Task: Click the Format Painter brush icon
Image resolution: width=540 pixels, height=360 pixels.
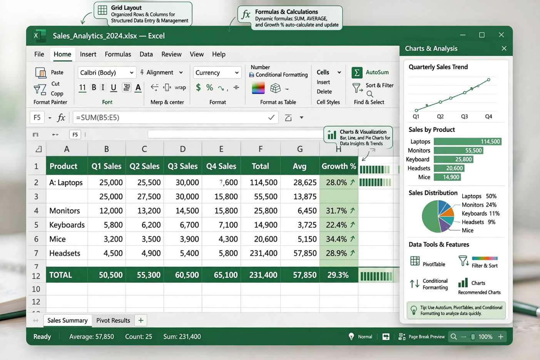Action: pyautogui.click(x=39, y=90)
